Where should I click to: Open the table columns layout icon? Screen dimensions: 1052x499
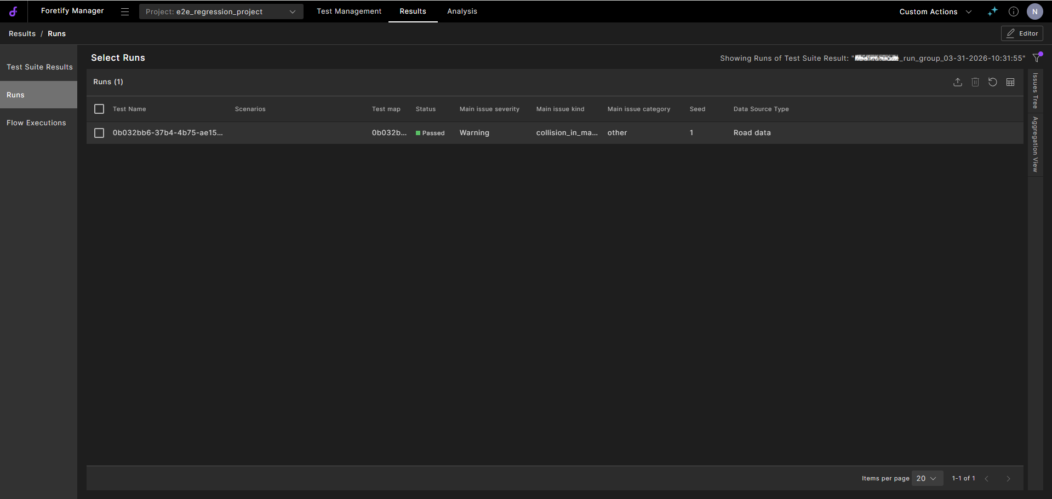tap(1010, 82)
